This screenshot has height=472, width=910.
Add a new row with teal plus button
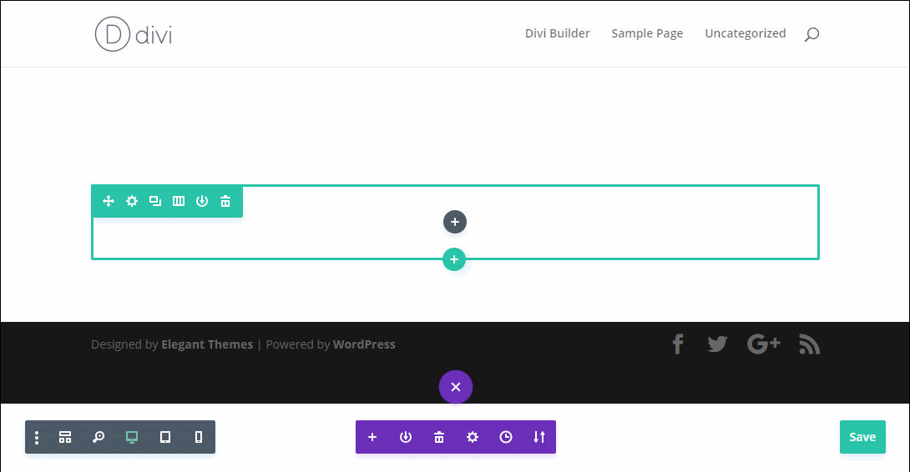pyautogui.click(x=454, y=259)
